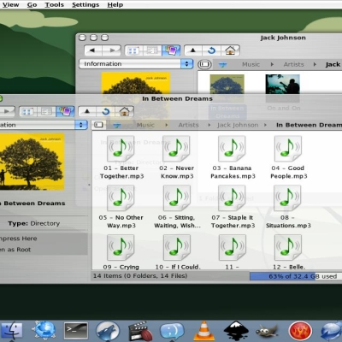Reload the In Between Dreams window
Image resolution: width=342 pixels, height=342 pixels.
(x=106, y=111)
